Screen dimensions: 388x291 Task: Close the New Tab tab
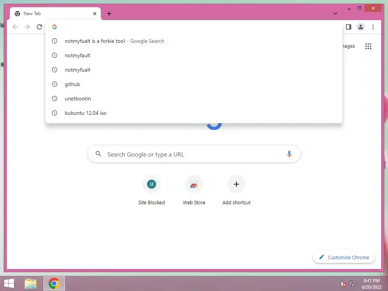pos(94,14)
